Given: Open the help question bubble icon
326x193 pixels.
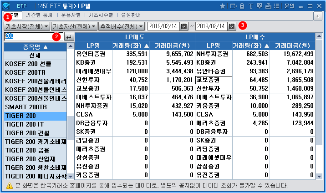Looking at the screenshot, I should tap(260, 6).
